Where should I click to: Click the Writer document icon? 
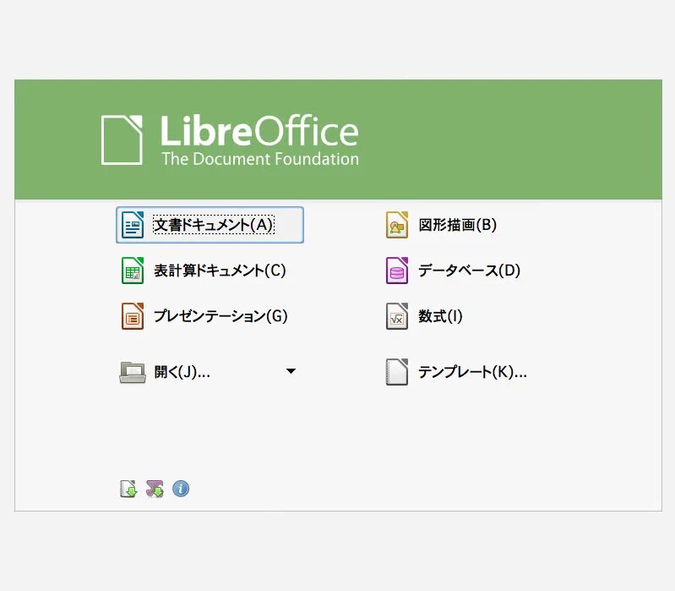point(133,225)
